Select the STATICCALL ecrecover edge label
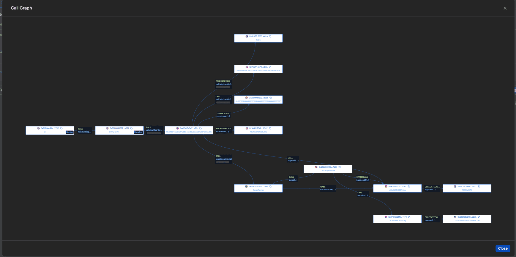The width and height of the screenshot is (516, 257). (223, 115)
